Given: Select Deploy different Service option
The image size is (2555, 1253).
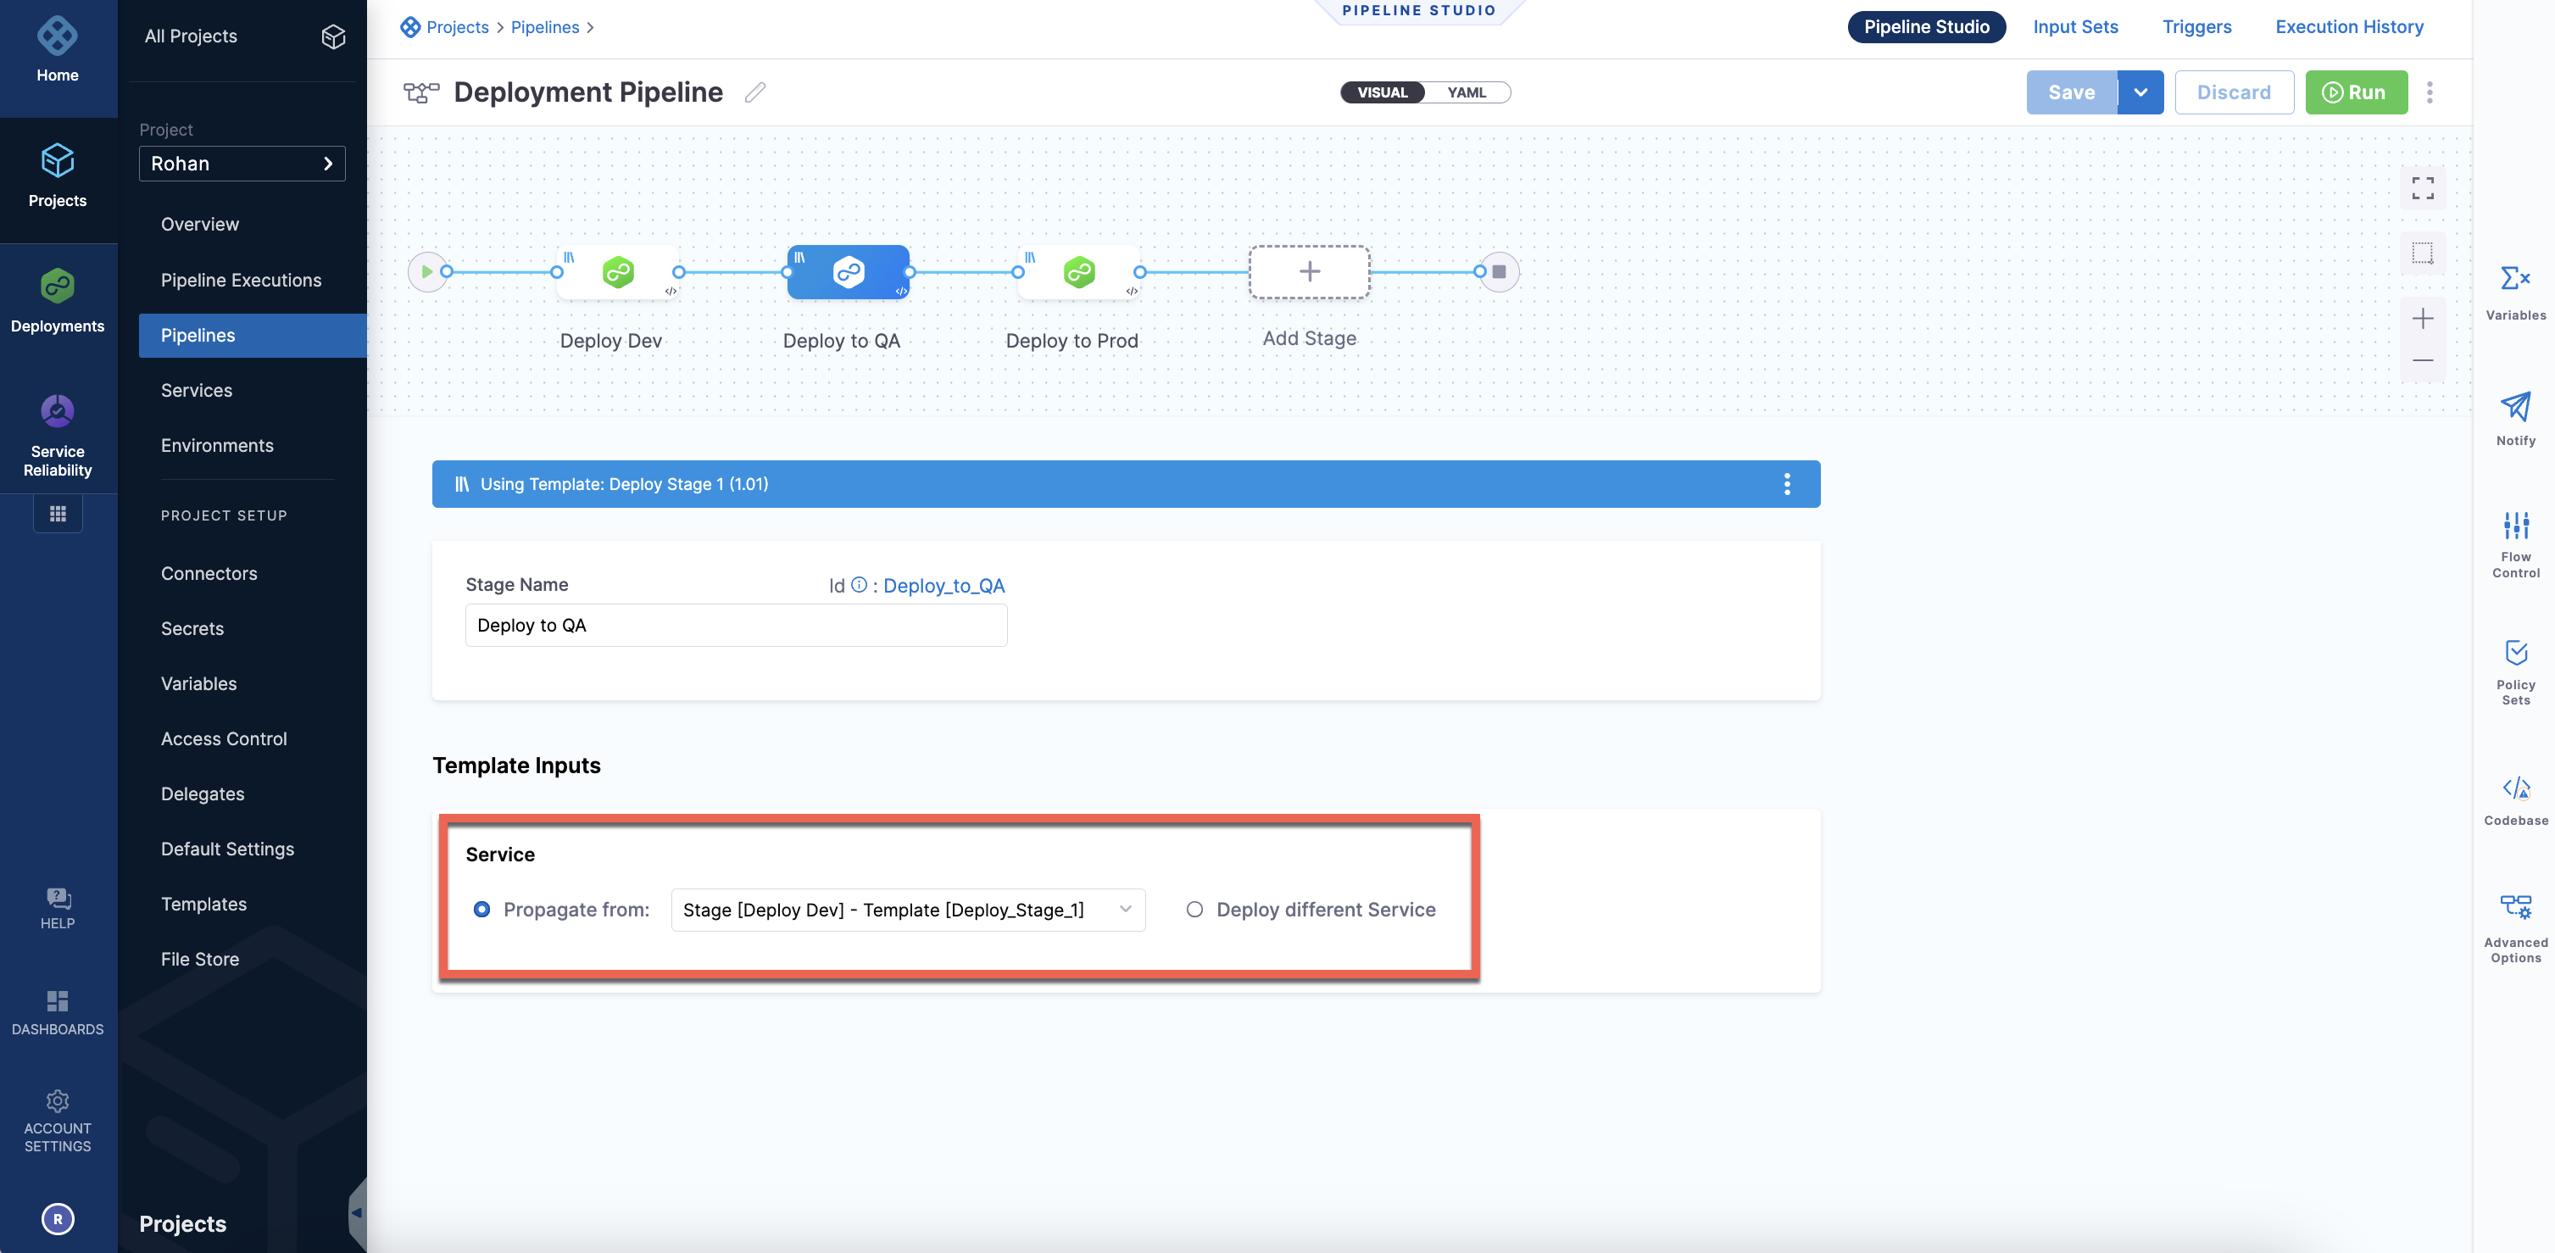Looking at the screenshot, I should (1195, 910).
